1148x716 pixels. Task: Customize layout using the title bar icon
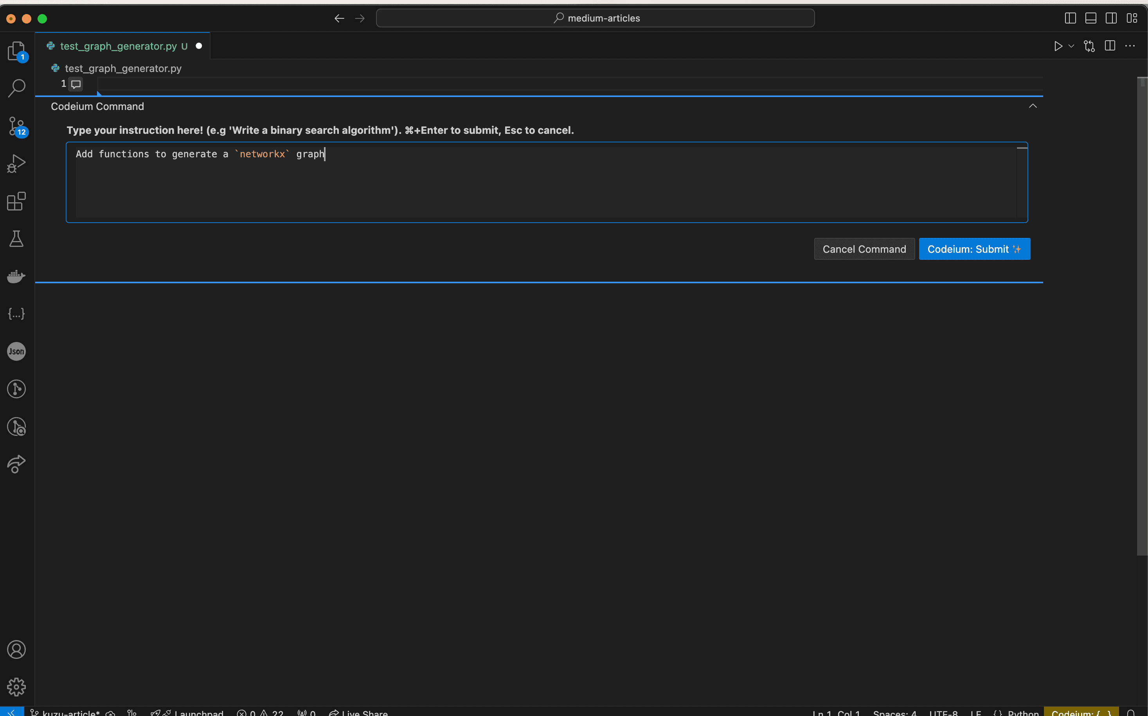pyautogui.click(x=1132, y=18)
